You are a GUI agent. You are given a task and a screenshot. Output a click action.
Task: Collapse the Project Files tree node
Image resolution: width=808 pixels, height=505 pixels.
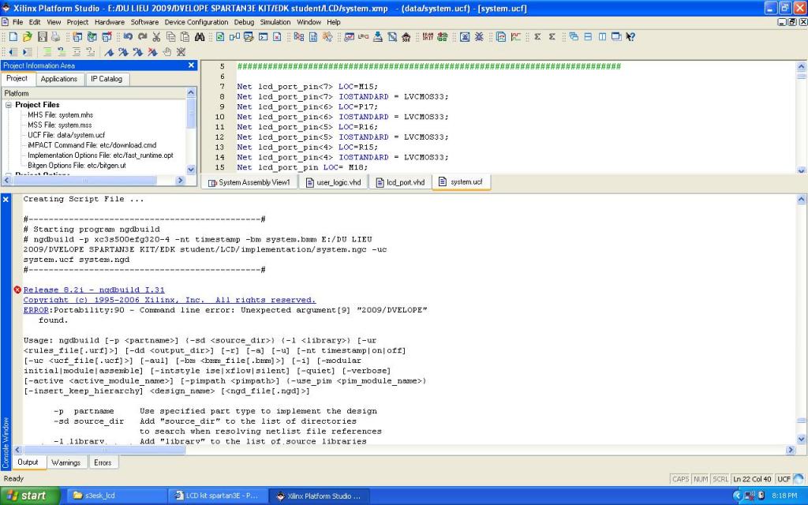(x=9, y=105)
